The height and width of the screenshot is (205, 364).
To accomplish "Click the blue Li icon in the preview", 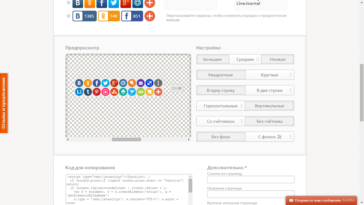I will pyautogui.click(x=79, y=92).
